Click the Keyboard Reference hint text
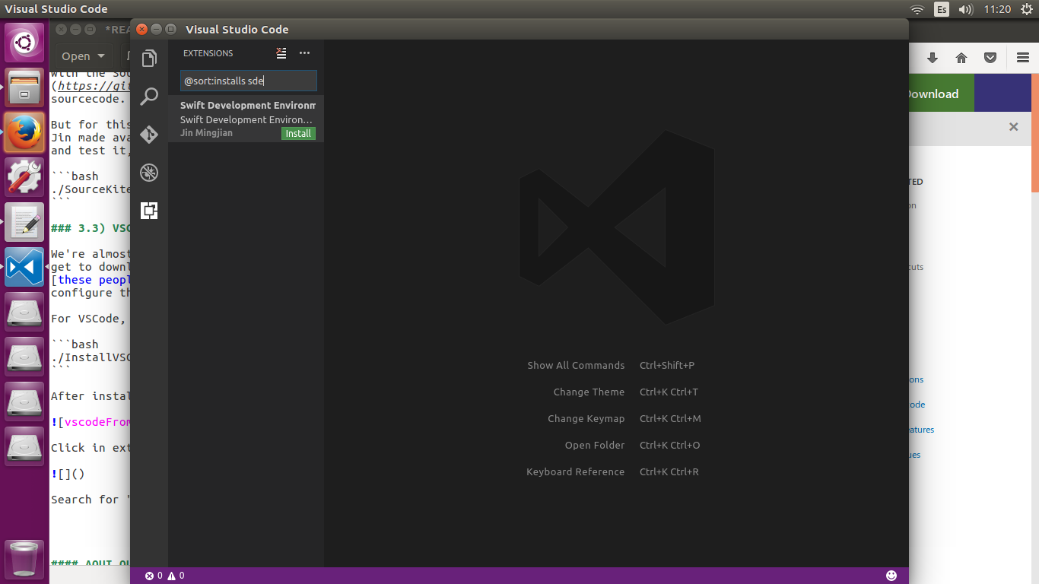The height and width of the screenshot is (584, 1039). [575, 472]
